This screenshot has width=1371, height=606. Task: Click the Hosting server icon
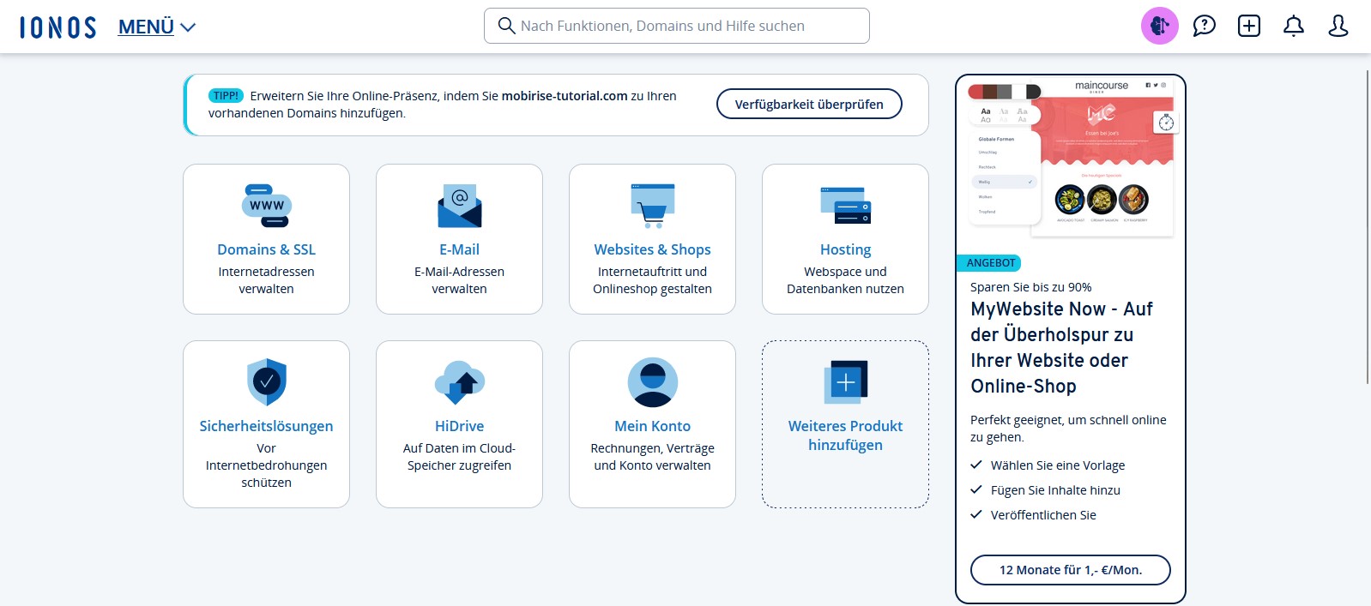(x=845, y=206)
